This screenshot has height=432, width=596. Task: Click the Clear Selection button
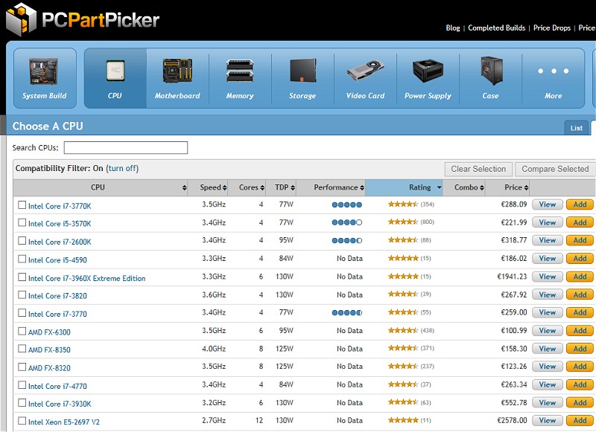478,170
